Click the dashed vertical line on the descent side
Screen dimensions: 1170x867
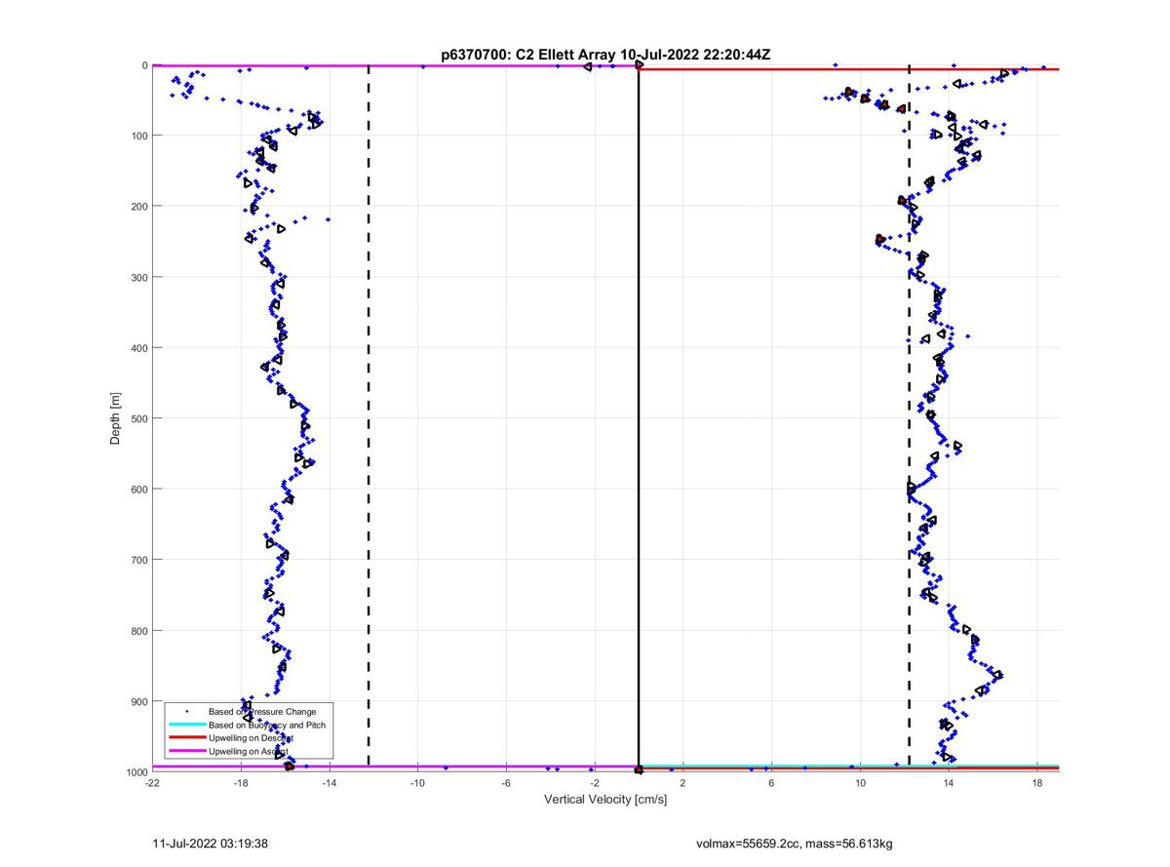[909, 419]
